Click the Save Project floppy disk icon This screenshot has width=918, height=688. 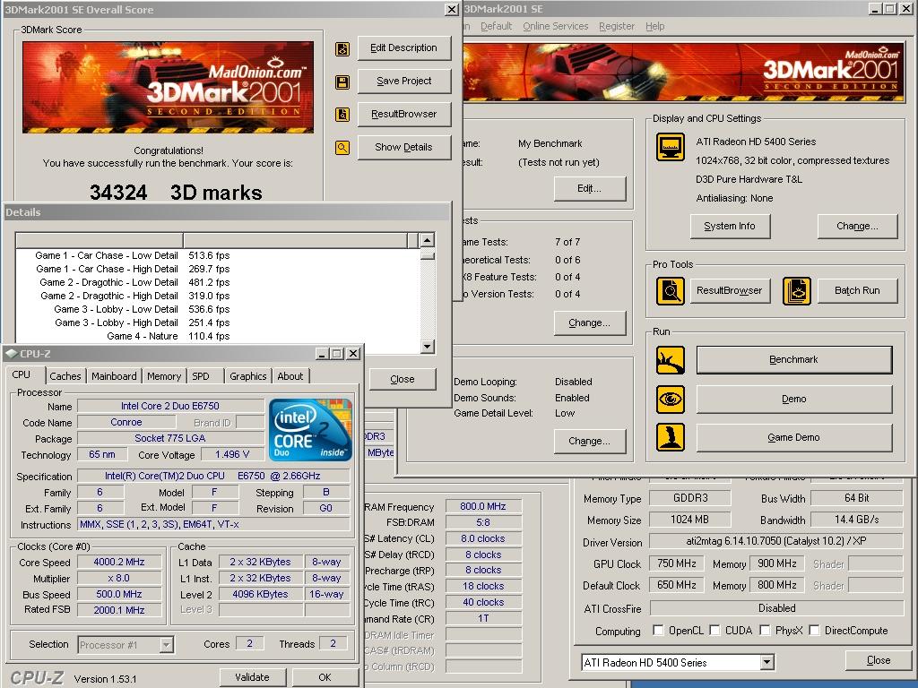pos(342,82)
